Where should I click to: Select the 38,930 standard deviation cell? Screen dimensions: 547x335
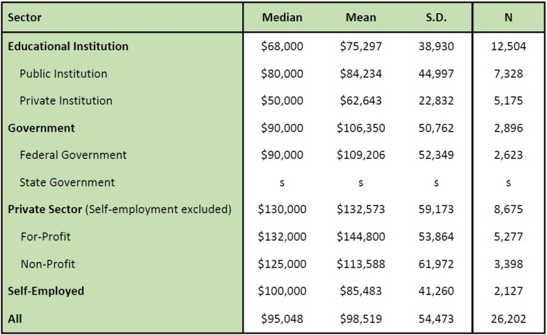click(x=436, y=47)
